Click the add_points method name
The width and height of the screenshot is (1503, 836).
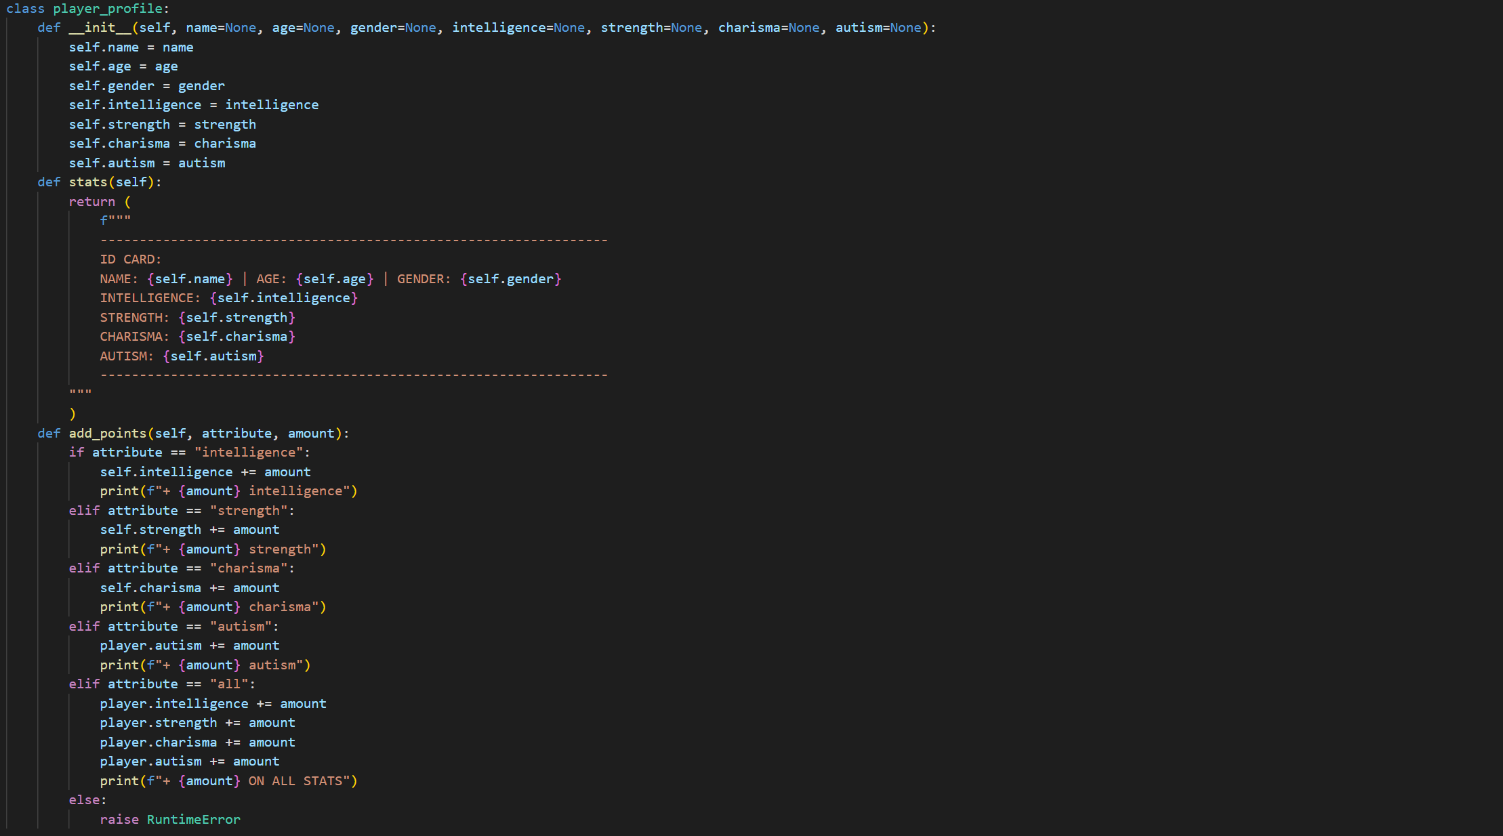(107, 434)
